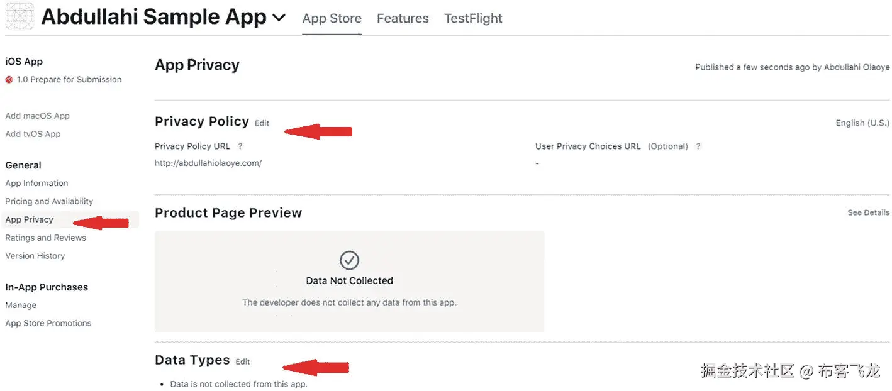Screen dimensions: 892x391
Task: Click Add tvOS App link
Action: click(x=33, y=134)
